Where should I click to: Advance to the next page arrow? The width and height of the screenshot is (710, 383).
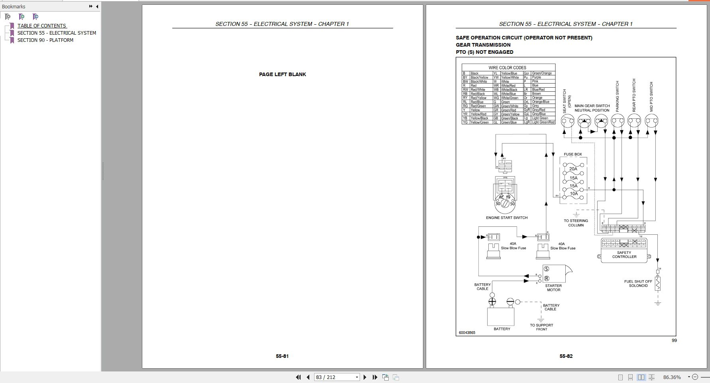[365, 377]
